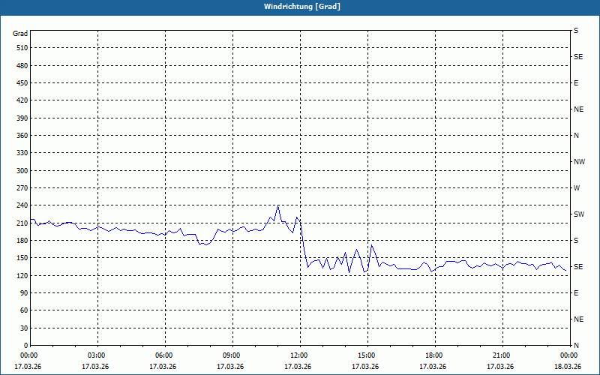The height and width of the screenshot is (375, 600).
Task: Click the W compass label on the right axis
Action: point(577,188)
